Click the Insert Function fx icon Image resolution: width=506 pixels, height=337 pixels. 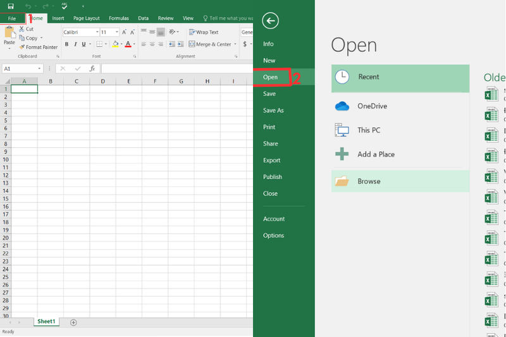pyautogui.click(x=92, y=69)
